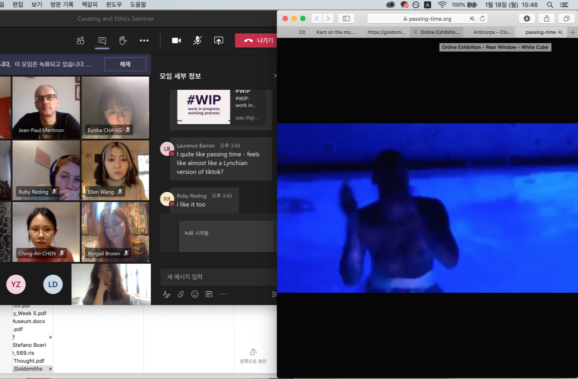Viewport: 578px width, 379px height.
Task: Click RR avatar of Ruby Reding
Action: (167, 199)
